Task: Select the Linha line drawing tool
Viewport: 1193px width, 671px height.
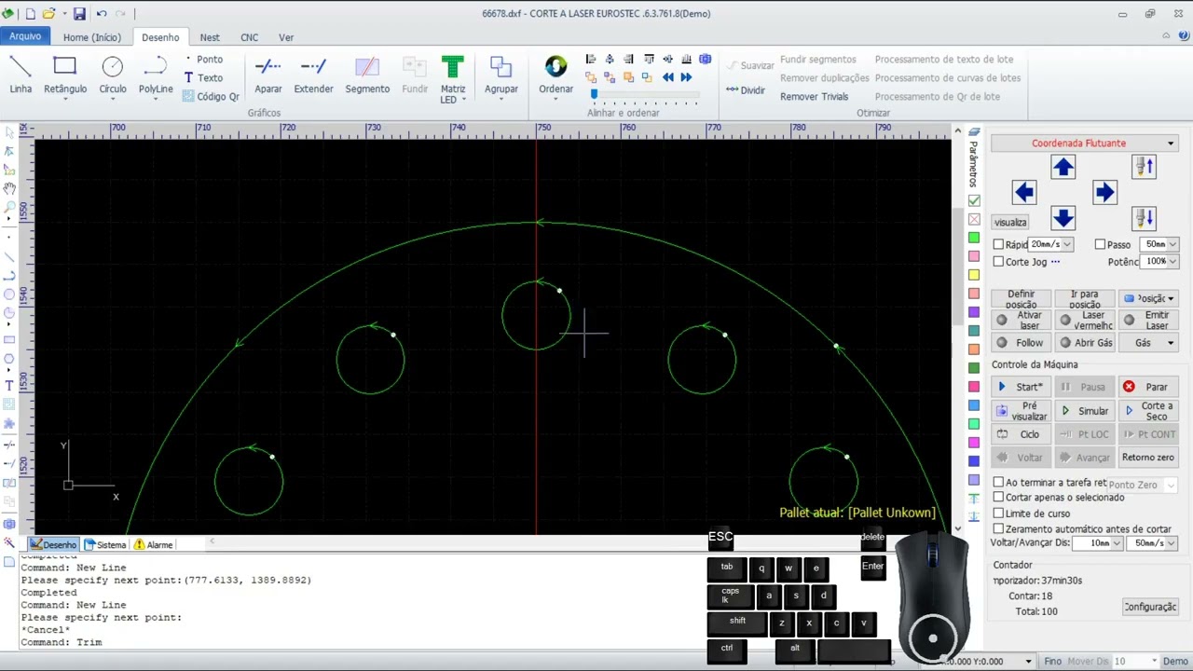Action: [x=21, y=75]
